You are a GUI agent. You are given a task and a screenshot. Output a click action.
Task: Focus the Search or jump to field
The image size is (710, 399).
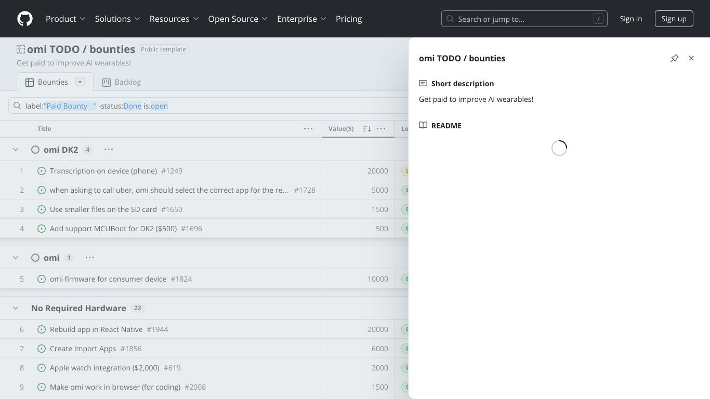524,19
